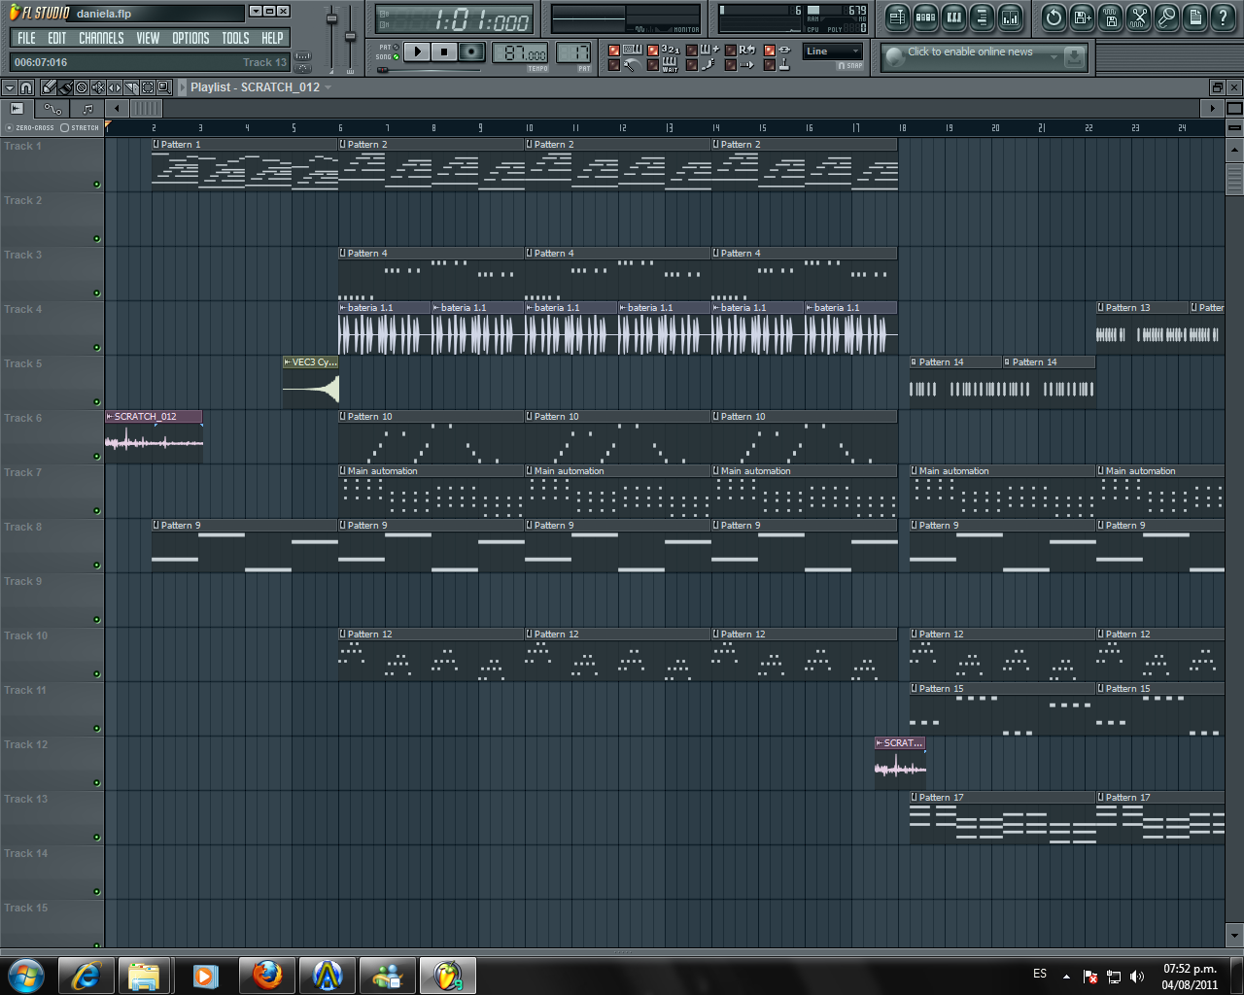
Task: Switch to the patterns tab with the note icon
Action: tap(86, 108)
